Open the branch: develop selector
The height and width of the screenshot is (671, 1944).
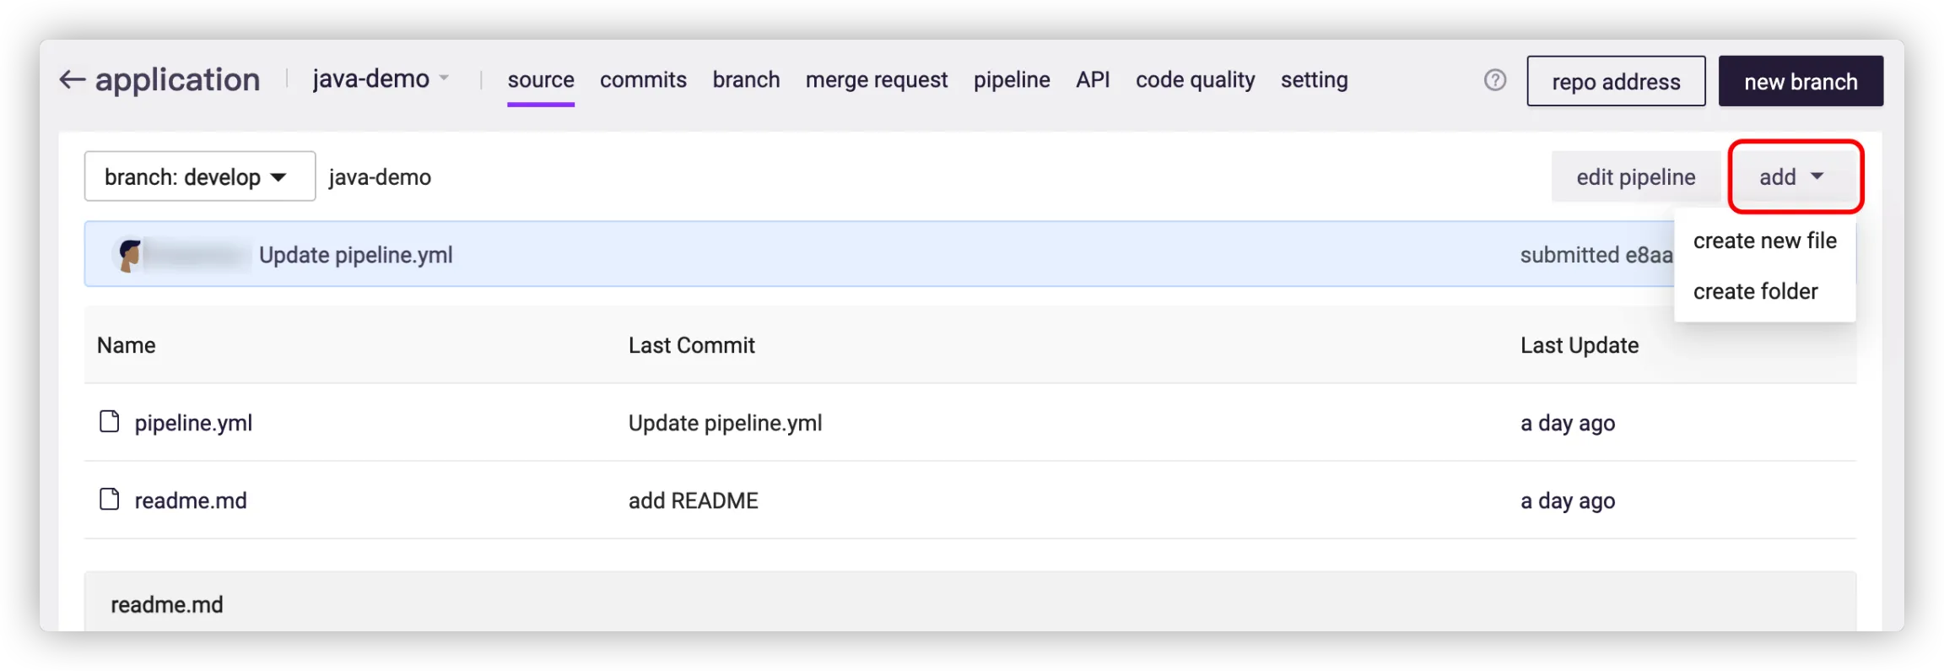tap(200, 176)
